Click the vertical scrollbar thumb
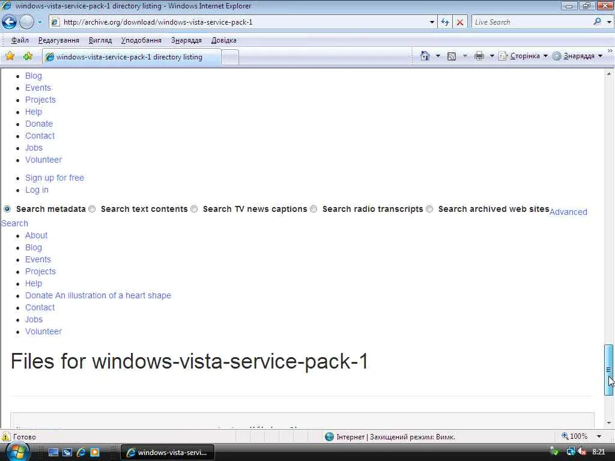The height and width of the screenshot is (461, 615). [x=608, y=370]
